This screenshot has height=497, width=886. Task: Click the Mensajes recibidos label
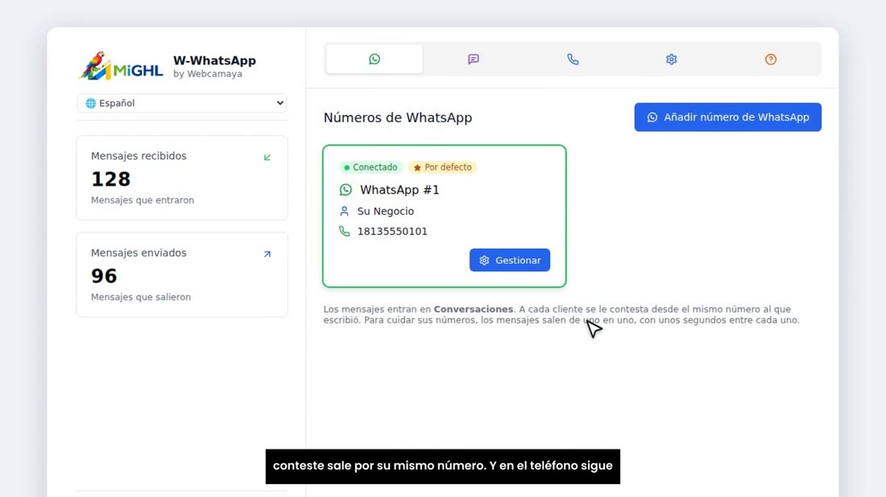tap(139, 156)
